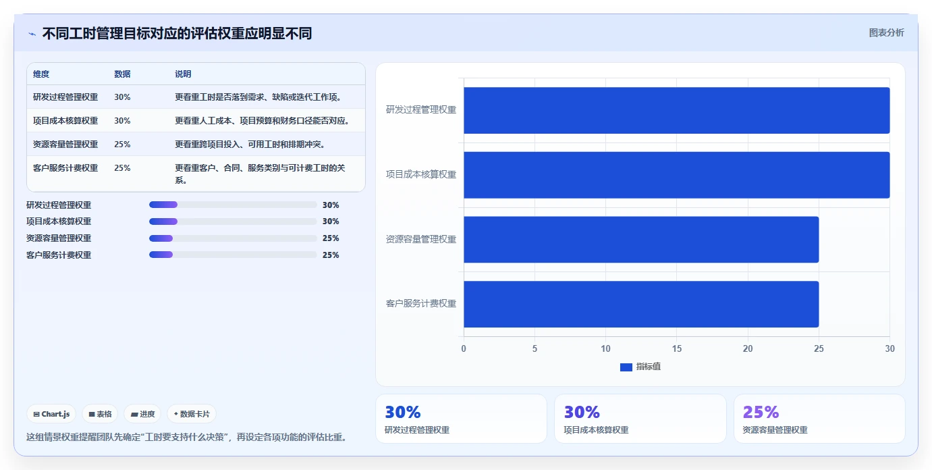The image size is (932, 470).
Task: Click x-axis tick label 20
Action: [748, 349]
